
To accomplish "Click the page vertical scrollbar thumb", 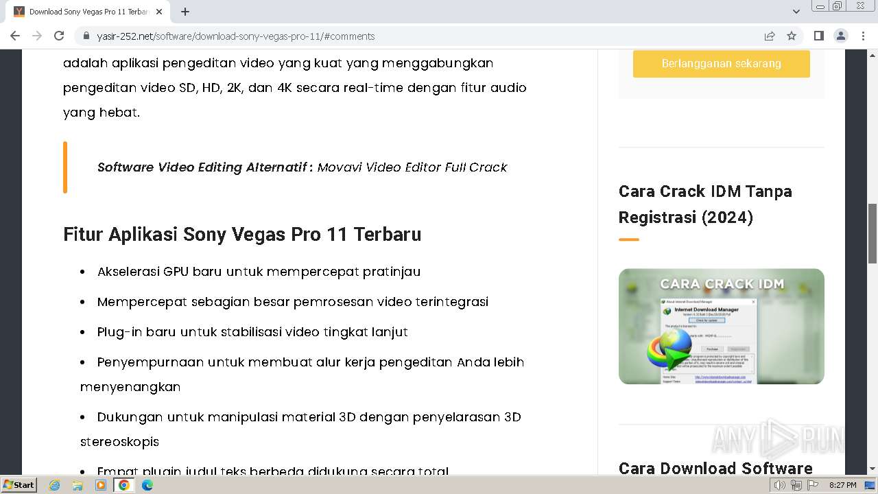I will click(873, 233).
